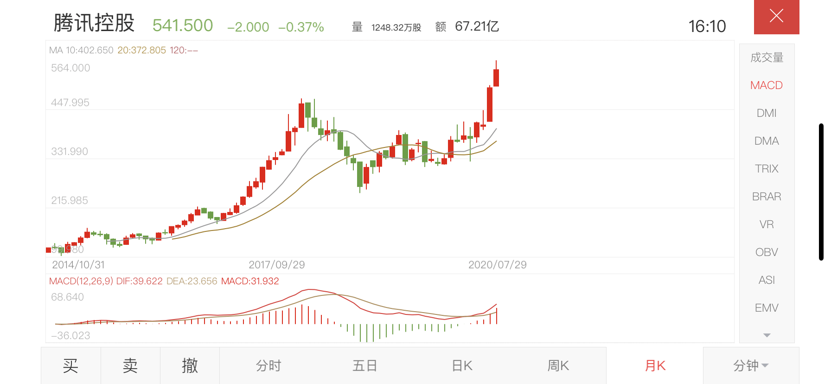Click the 腾讯控股 stock name
This screenshot has width=831, height=384.
click(94, 23)
